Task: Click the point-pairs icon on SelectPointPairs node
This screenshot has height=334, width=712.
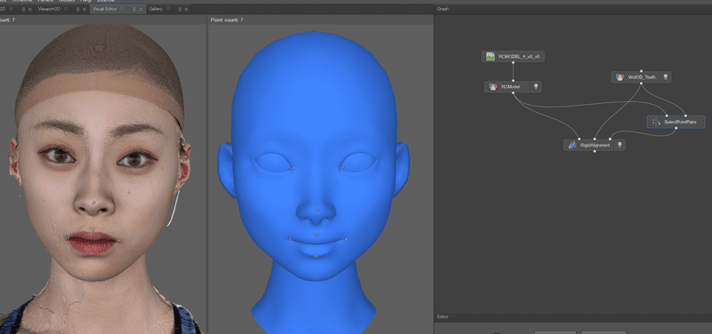Action: [658, 122]
